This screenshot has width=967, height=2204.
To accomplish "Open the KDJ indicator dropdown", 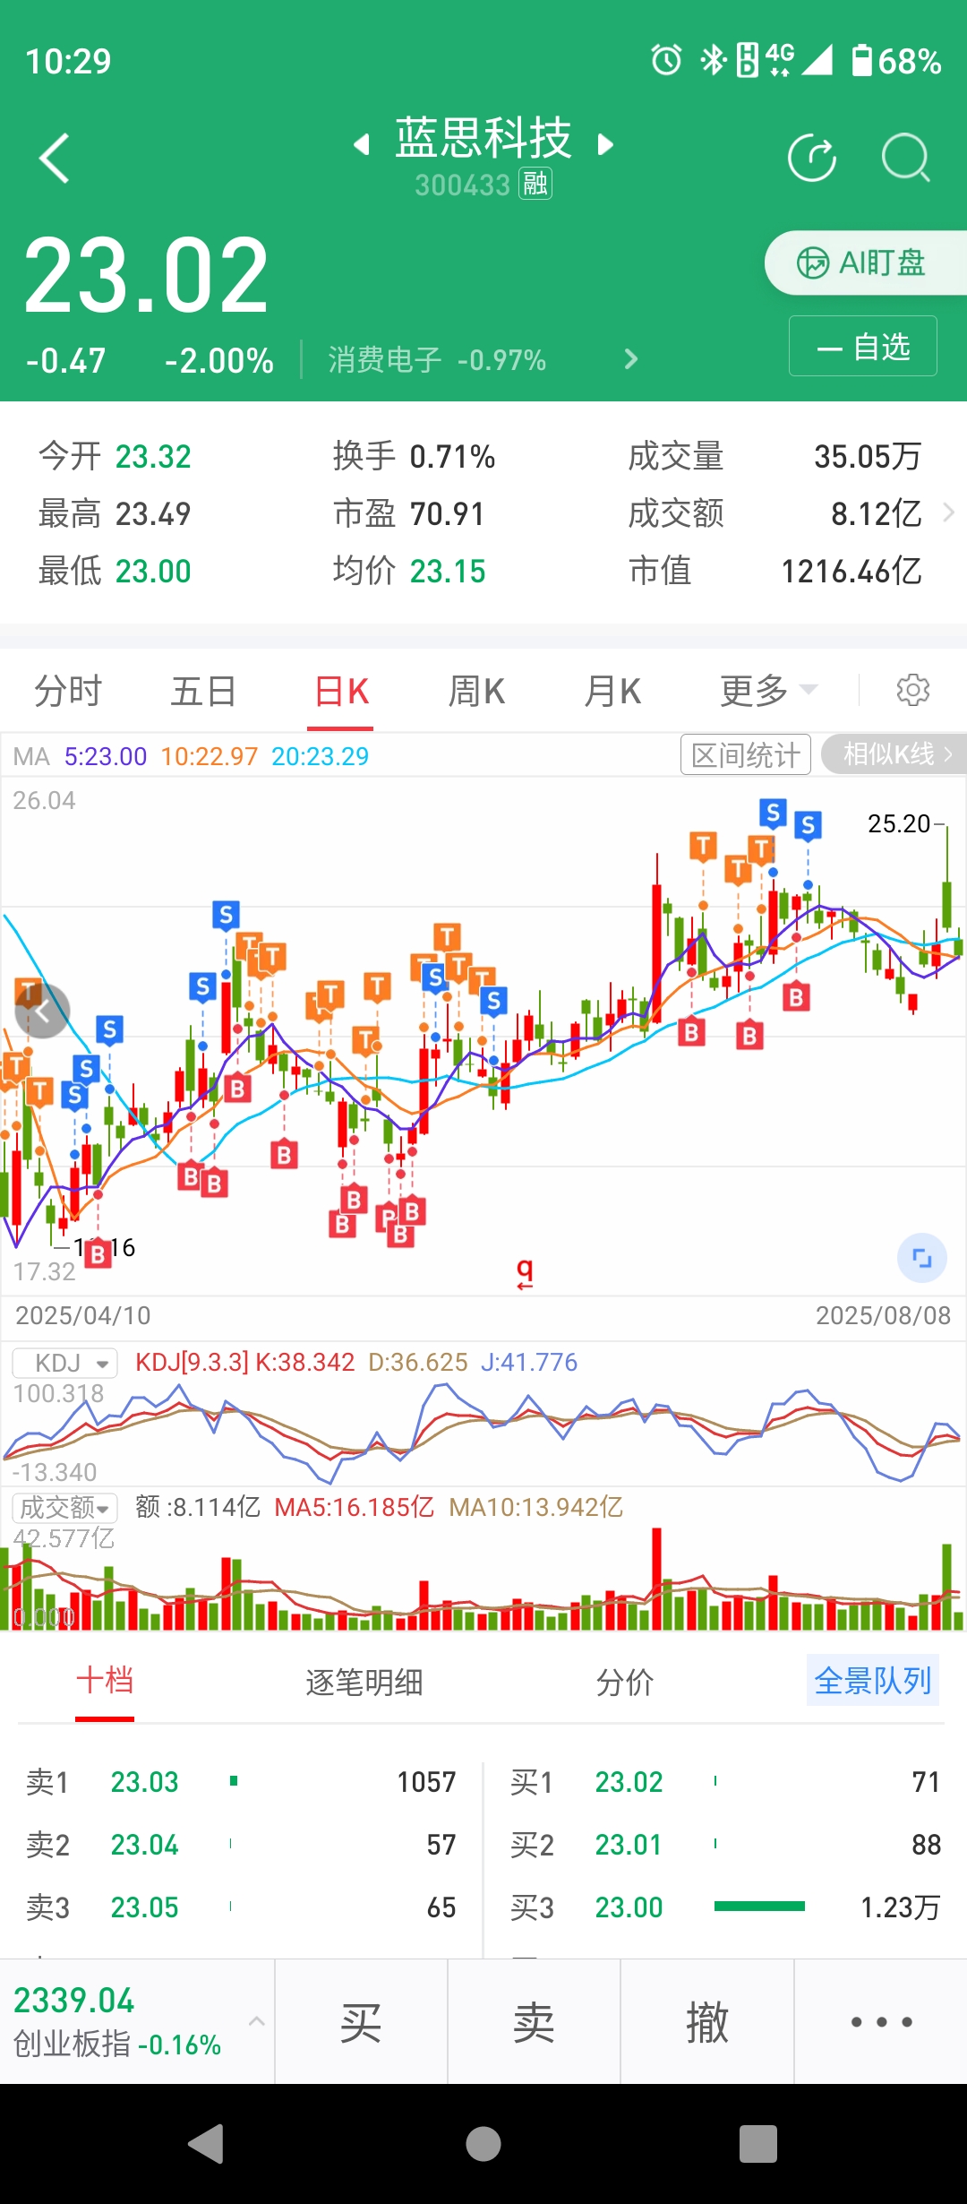I will click(x=65, y=1363).
